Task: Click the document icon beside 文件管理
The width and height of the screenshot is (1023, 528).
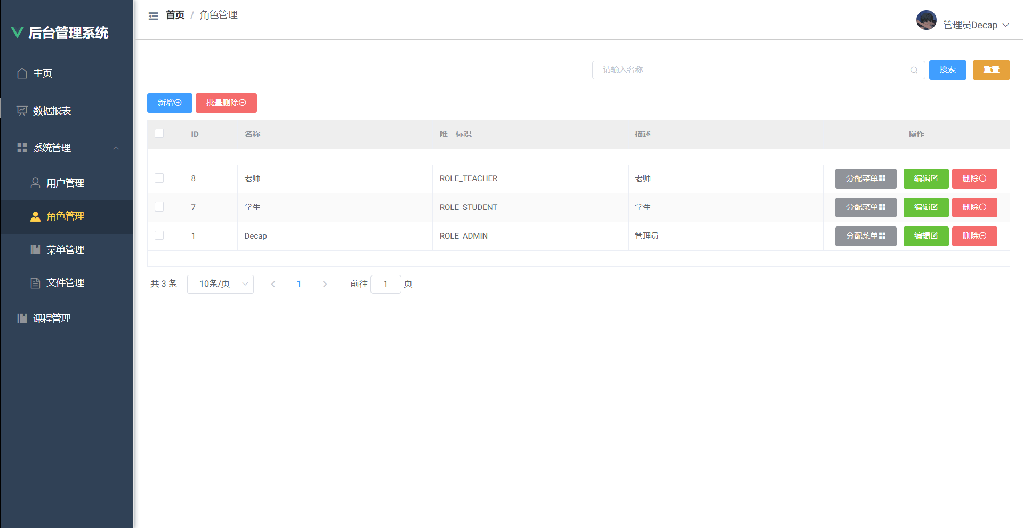Action: pyautogui.click(x=35, y=283)
